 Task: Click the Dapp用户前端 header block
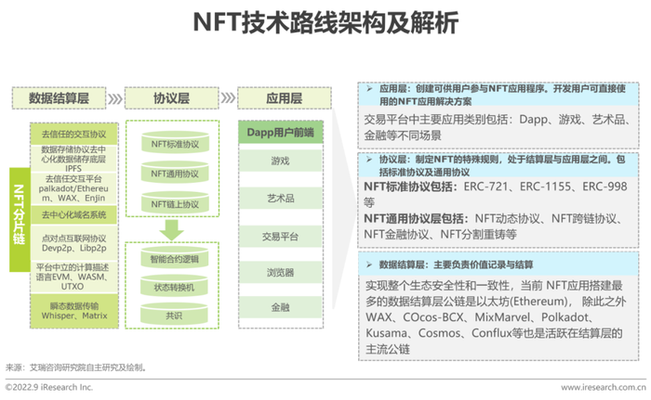(x=281, y=133)
